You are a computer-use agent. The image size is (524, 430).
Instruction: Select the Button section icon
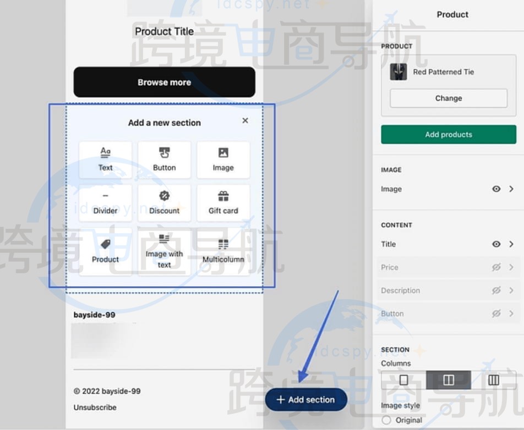164,159
